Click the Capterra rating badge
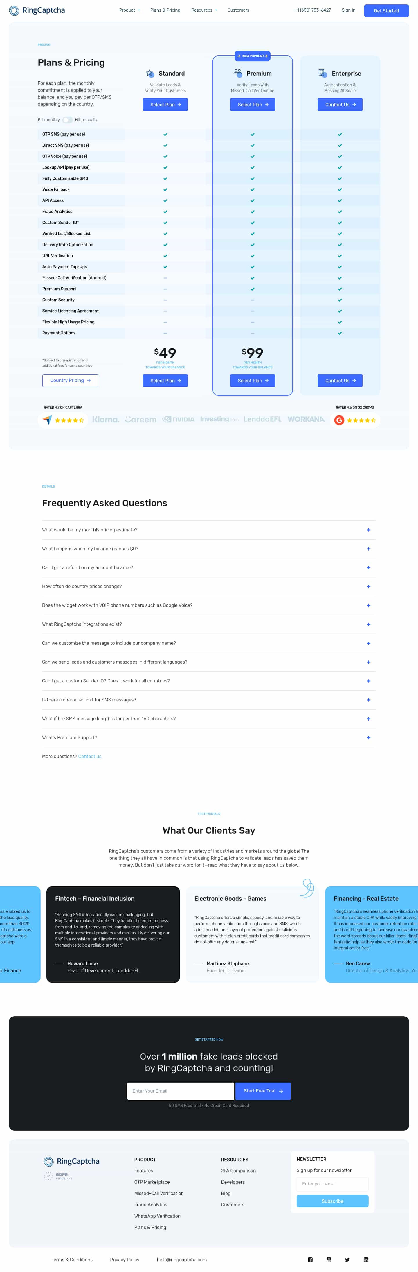418x1272 pixels. click(63, 420)
